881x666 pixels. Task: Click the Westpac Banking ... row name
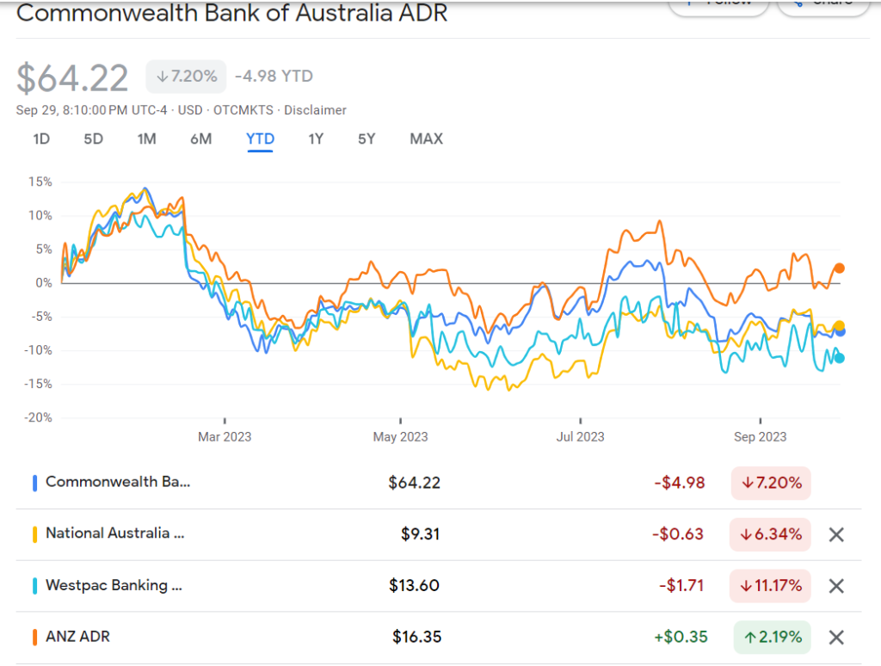tap(114, 585)
